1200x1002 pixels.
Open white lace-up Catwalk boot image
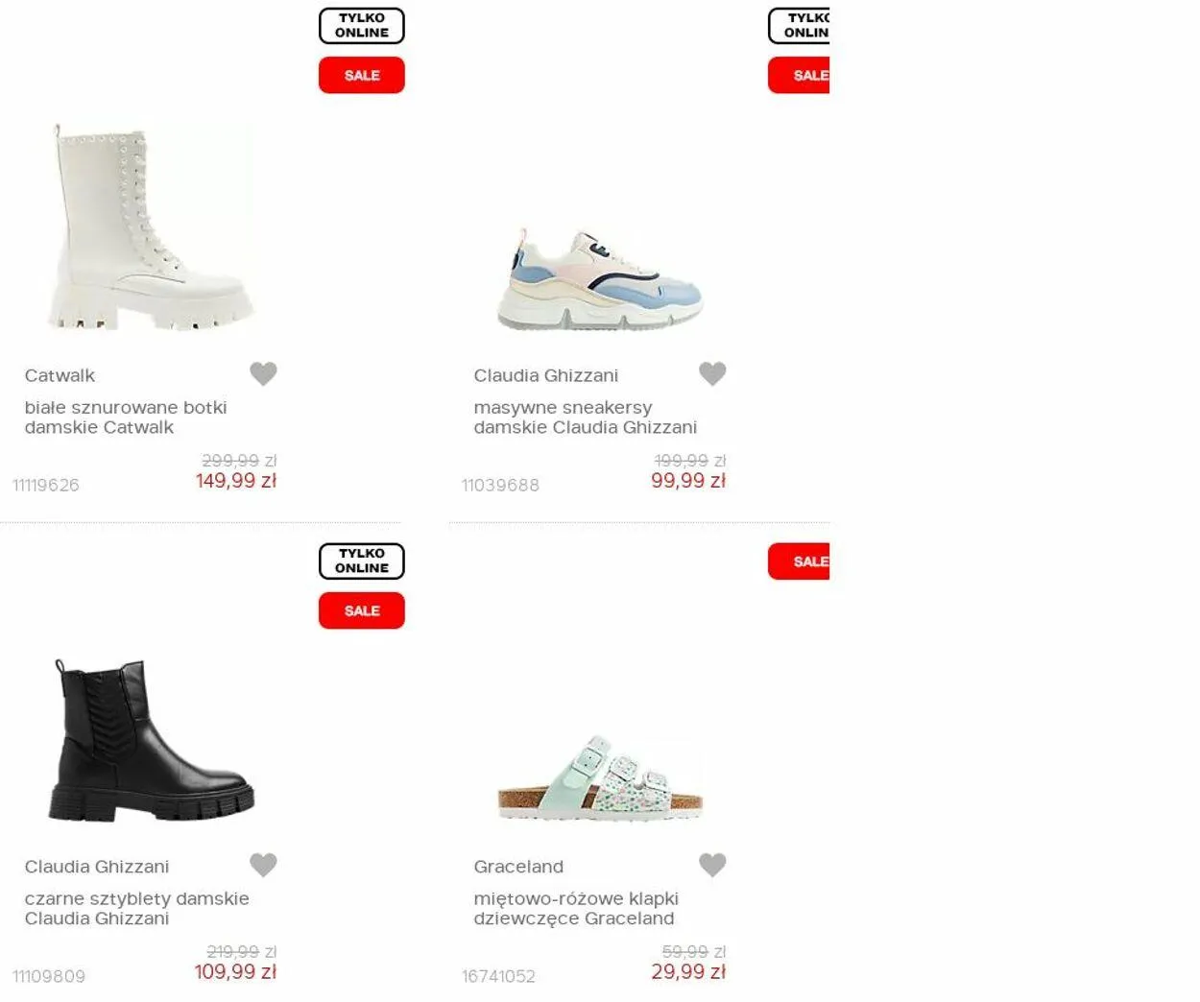click(152, 227)
